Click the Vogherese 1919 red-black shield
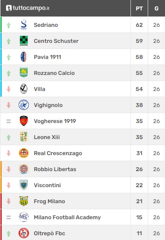The height and width of the screenshot is (240, 165). click(x=24, y=121)
